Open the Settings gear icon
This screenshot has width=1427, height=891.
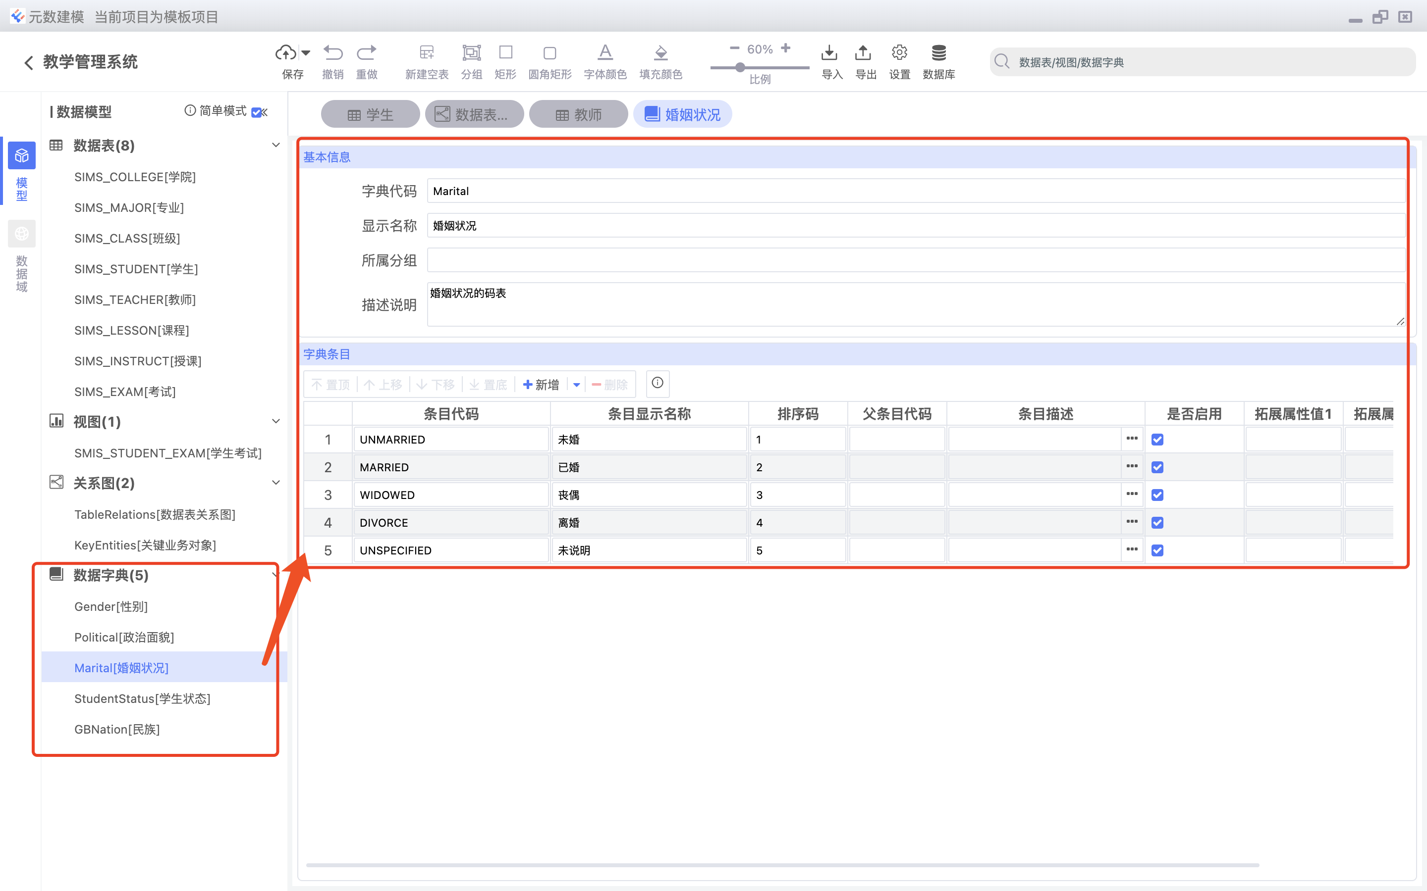point(899,53)
